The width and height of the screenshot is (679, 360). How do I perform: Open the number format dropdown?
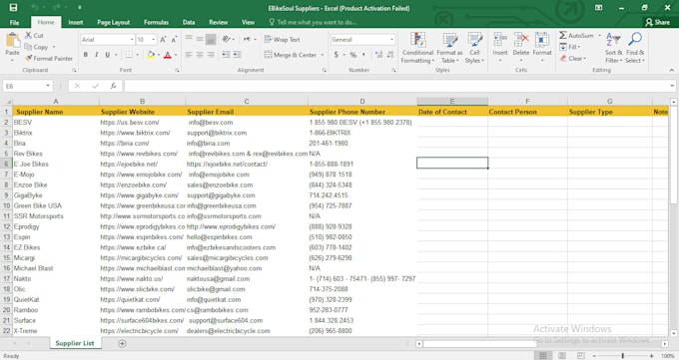(x=391, y=39)
